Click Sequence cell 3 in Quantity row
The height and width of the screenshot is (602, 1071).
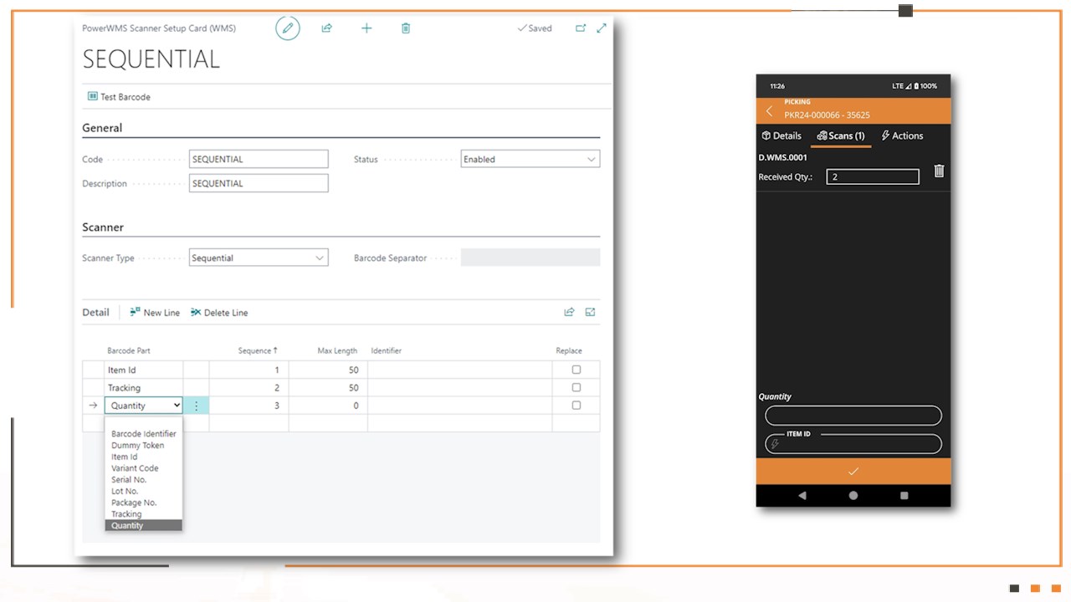249,406
